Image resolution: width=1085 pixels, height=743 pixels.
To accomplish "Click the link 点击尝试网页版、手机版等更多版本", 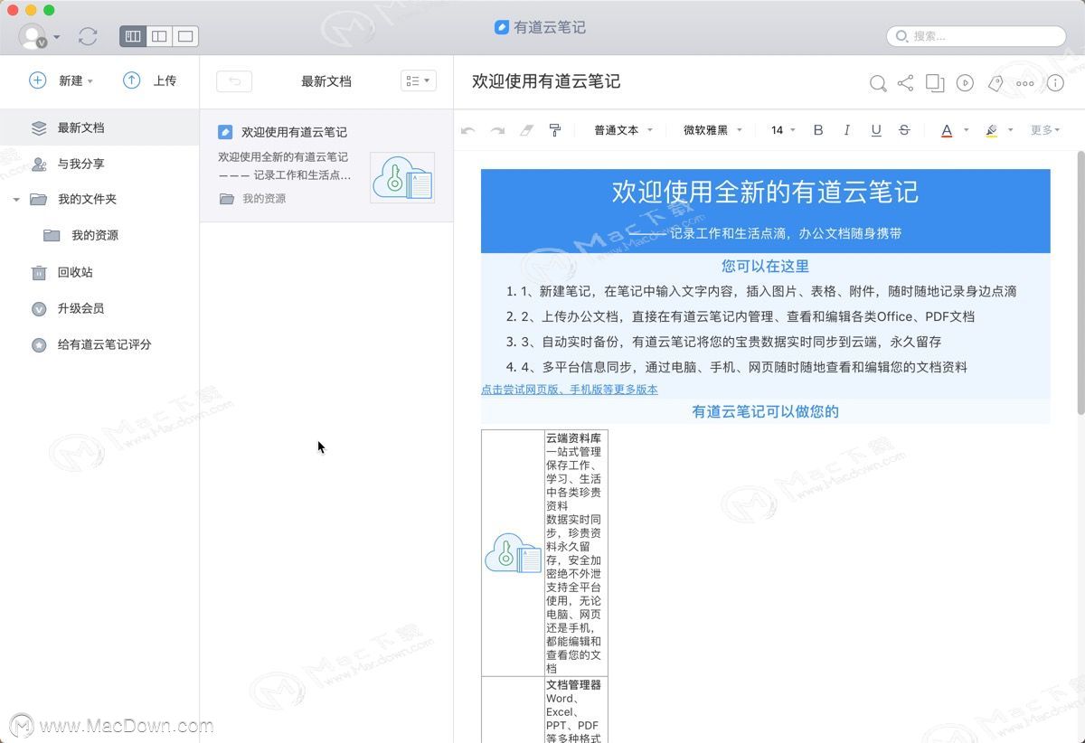I will [x=570, y=390].
